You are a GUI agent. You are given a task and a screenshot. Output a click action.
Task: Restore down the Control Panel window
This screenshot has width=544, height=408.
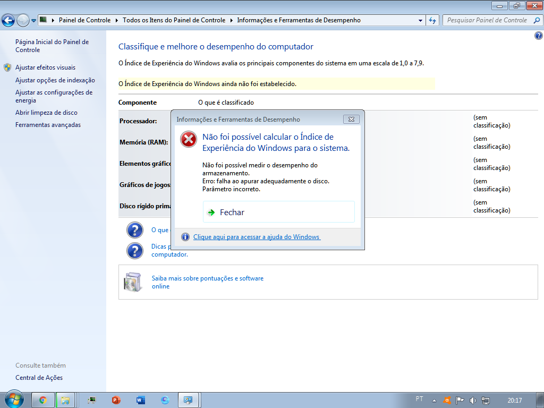click(516, 5)
